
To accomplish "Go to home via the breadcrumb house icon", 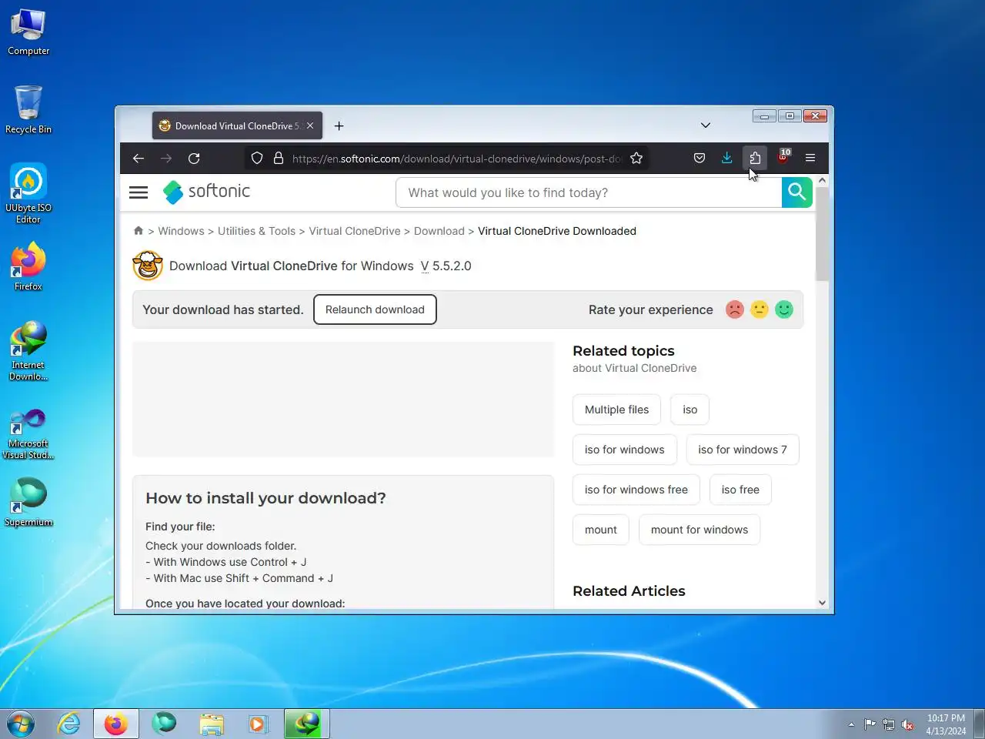I will point(139,231).
